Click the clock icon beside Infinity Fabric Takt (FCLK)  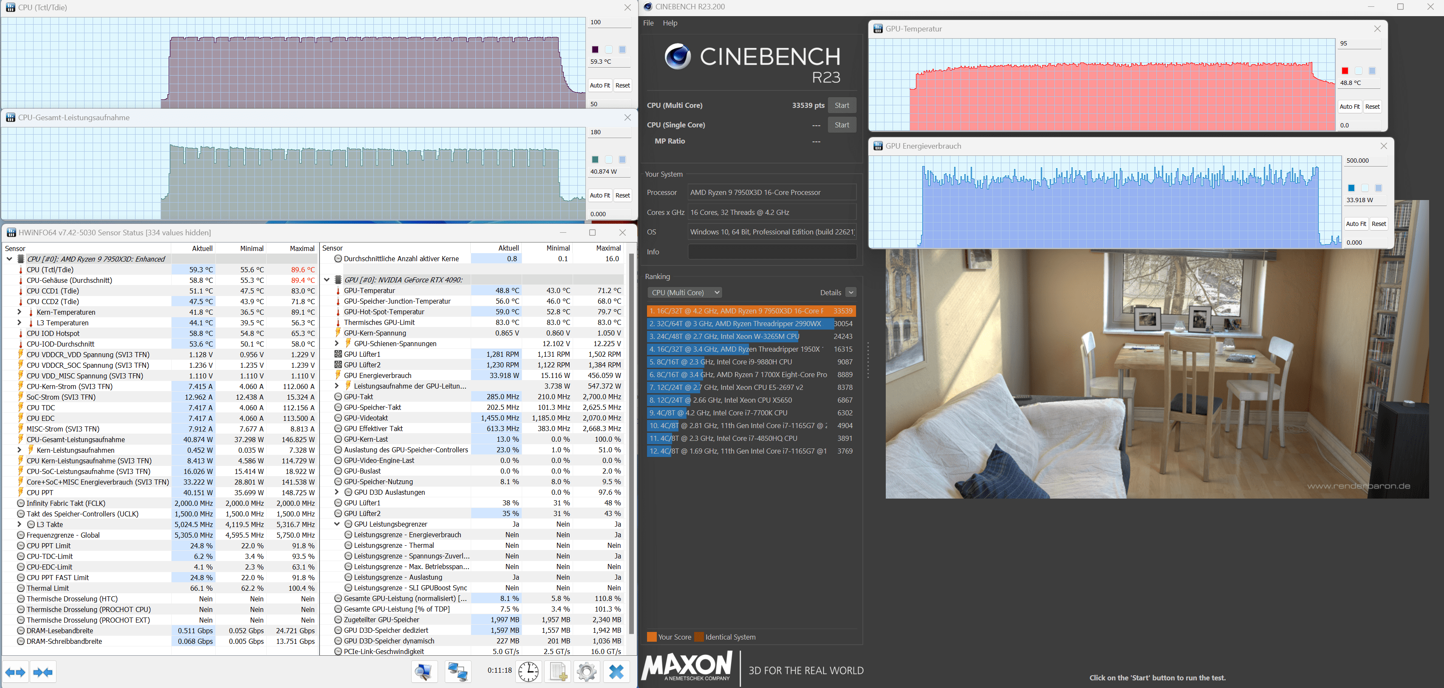21,504
